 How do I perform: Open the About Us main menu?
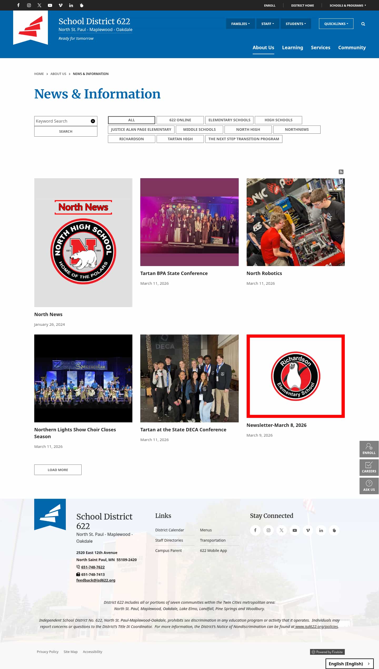coord(263,48)
